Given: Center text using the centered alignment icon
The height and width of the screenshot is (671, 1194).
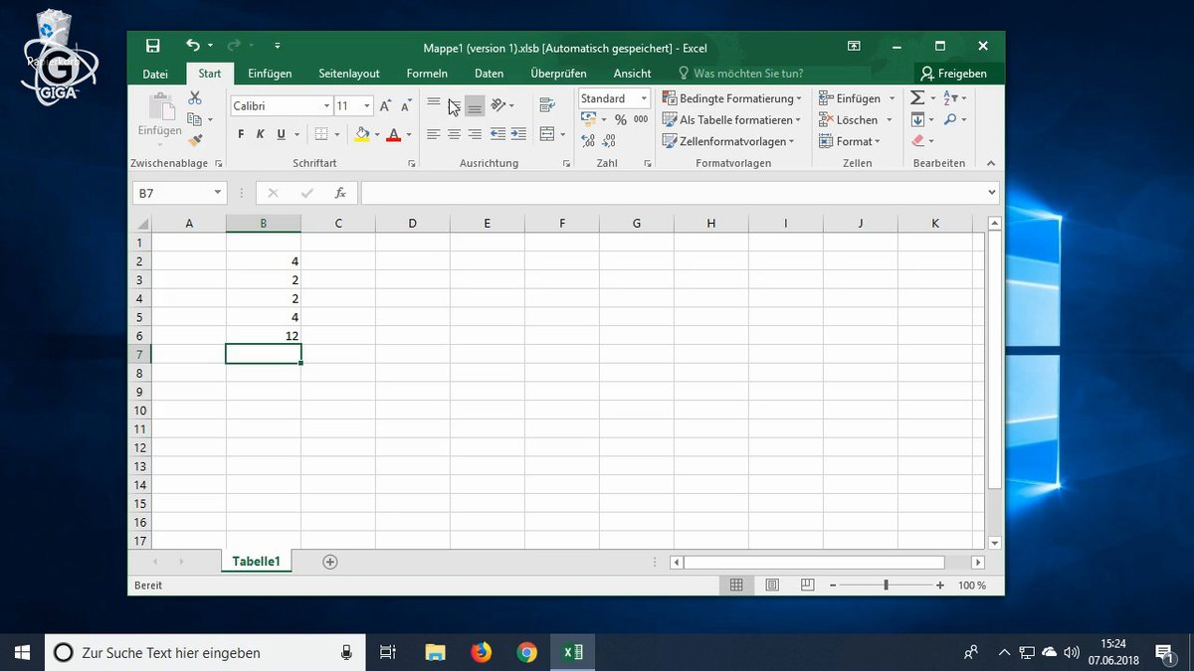Looking at the screenshot, I should [454, 135].
